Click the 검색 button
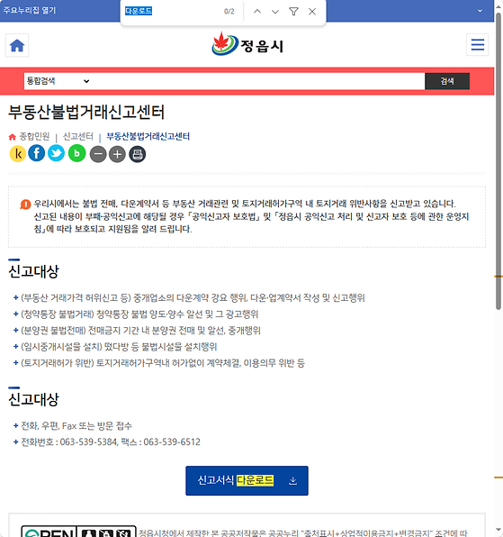Screen dimensions: 503x537 (x=447, y=81)
